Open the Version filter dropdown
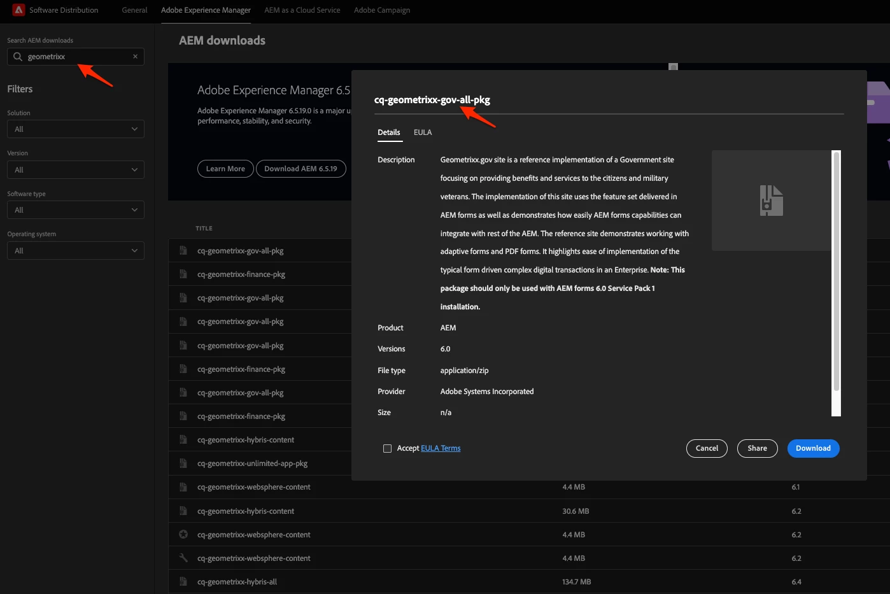 point(76,170)
